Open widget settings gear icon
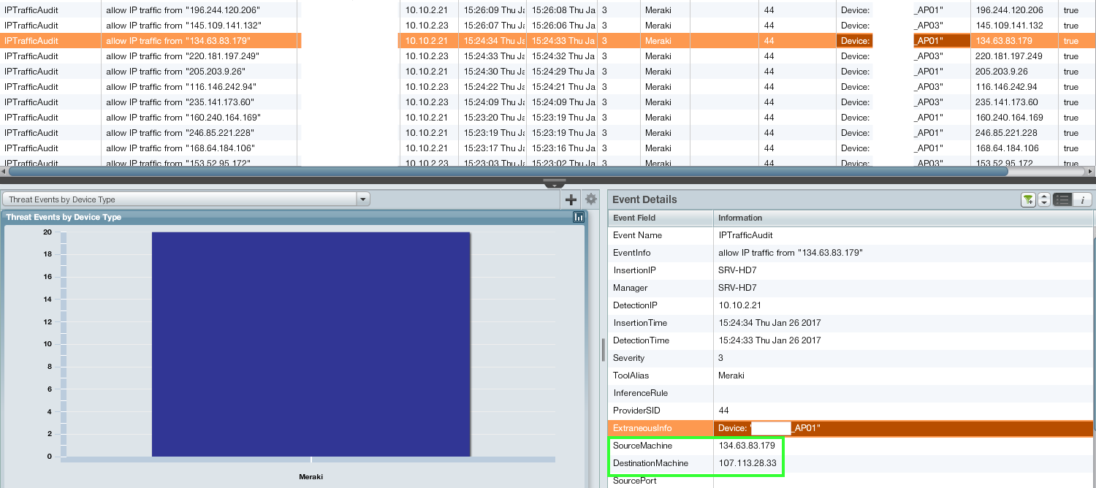1096x488 pixels. pos(591,199)
